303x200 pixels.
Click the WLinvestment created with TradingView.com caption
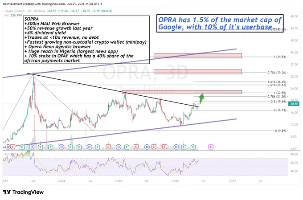click(x=53, y=4)
